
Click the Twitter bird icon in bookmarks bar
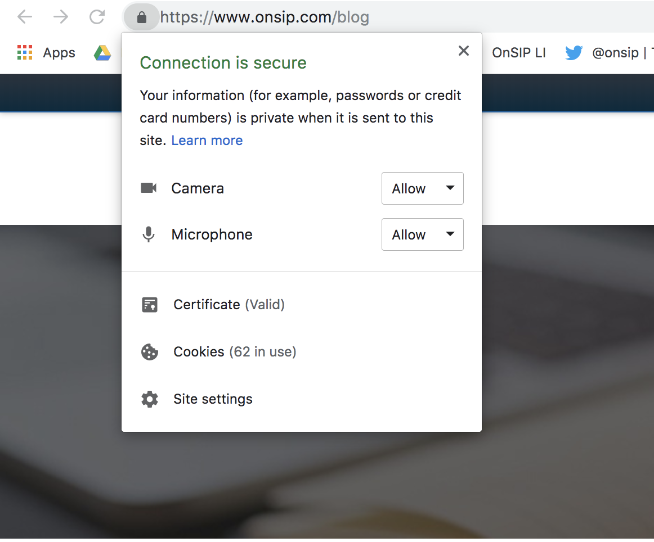[x=574, y=52]
